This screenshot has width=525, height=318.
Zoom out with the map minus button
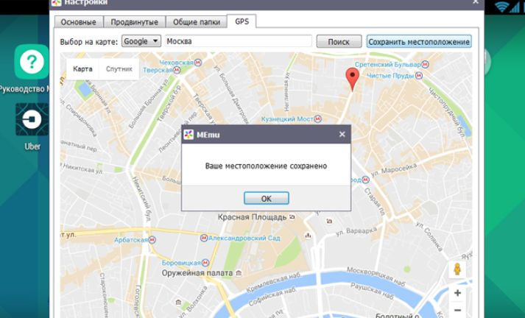pos(457,311)
